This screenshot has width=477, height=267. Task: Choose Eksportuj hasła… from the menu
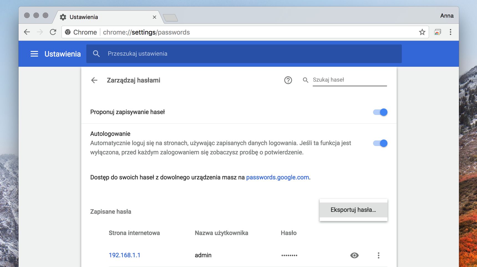pyautogui.click(x=353, y=210)
